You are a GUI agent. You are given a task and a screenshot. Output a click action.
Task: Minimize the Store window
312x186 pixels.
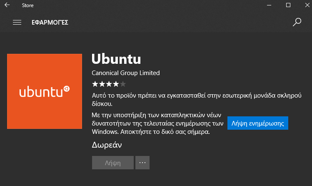(269, 5)
